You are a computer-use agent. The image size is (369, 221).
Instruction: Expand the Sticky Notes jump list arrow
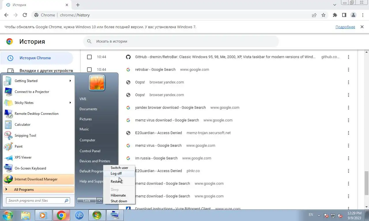tap(70, 103)
